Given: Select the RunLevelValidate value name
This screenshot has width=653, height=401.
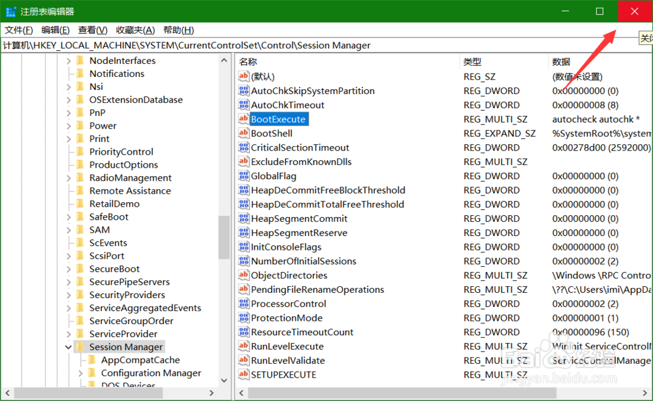Looking at the screenshot, I should point(288,361).
